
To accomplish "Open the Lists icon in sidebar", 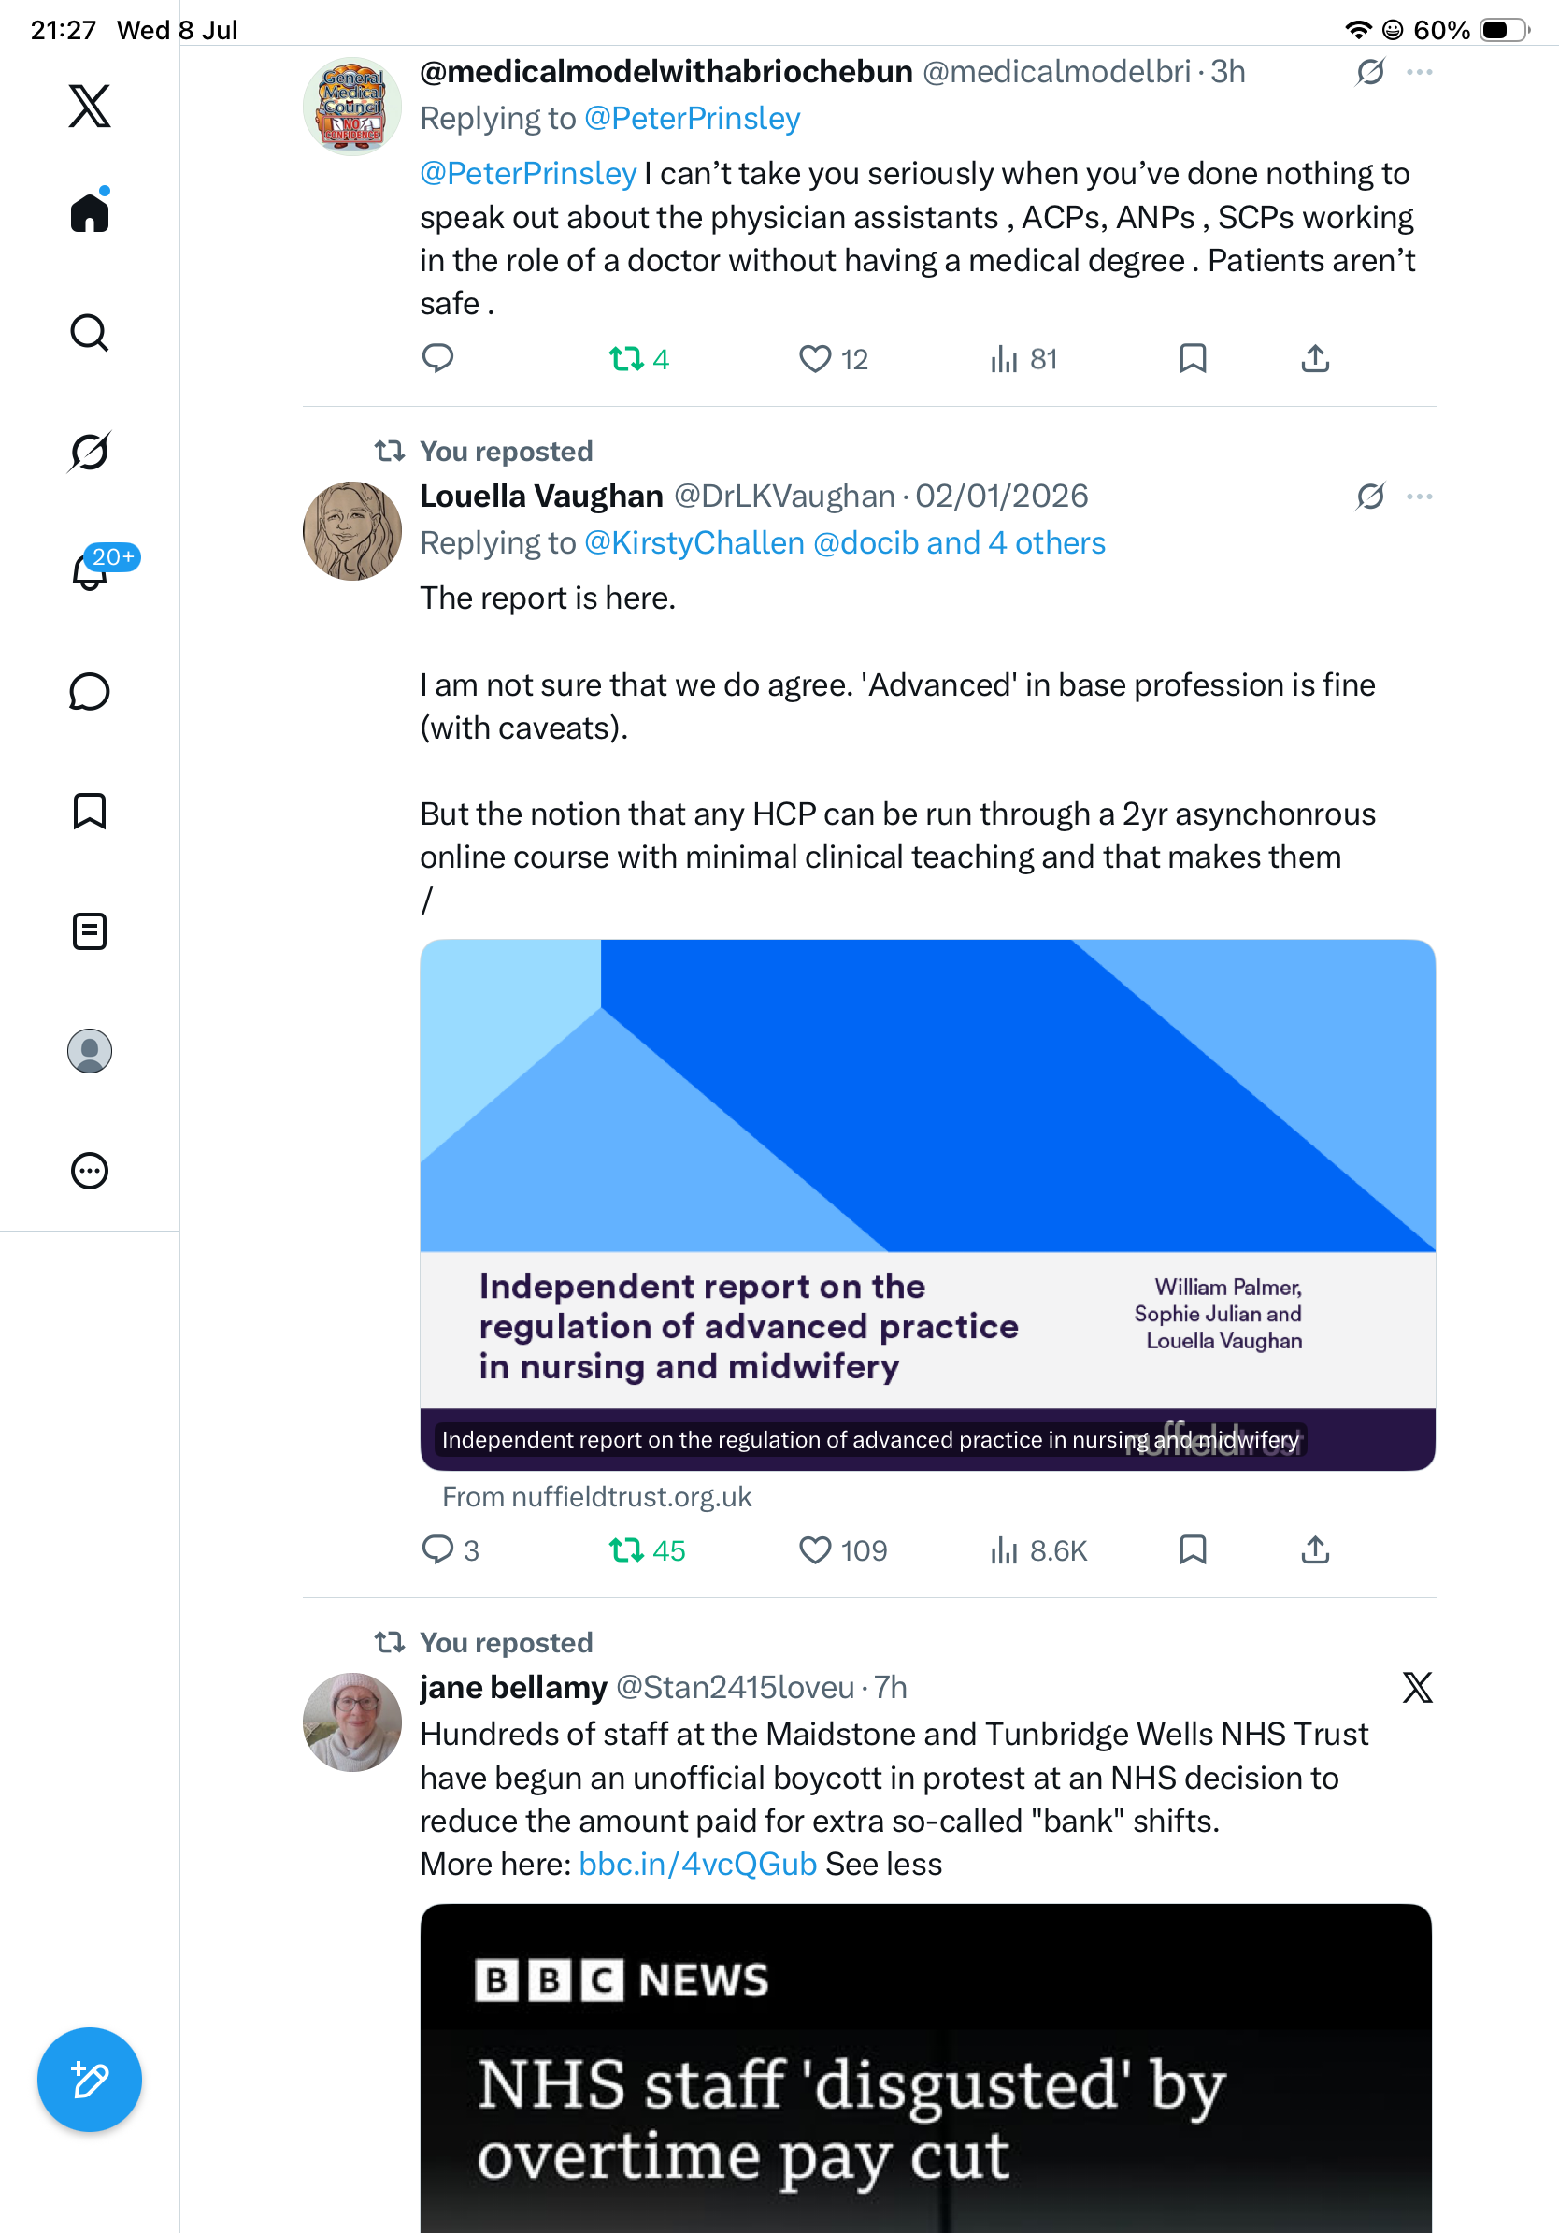I will 90,931.
